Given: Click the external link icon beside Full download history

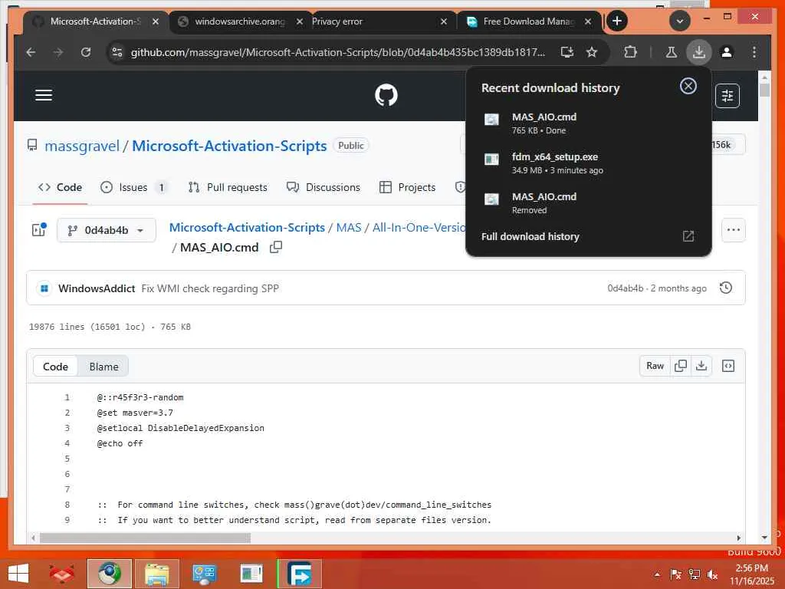Looking at the screenshot, I should coord(688,236).
